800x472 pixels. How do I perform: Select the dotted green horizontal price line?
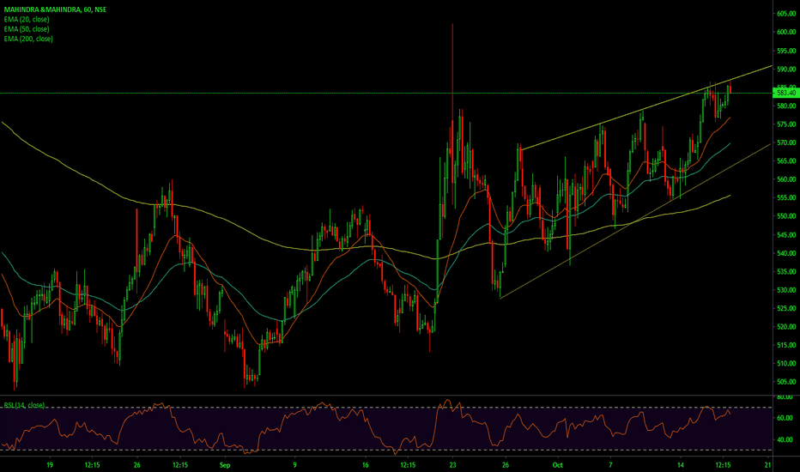[386, 93]
